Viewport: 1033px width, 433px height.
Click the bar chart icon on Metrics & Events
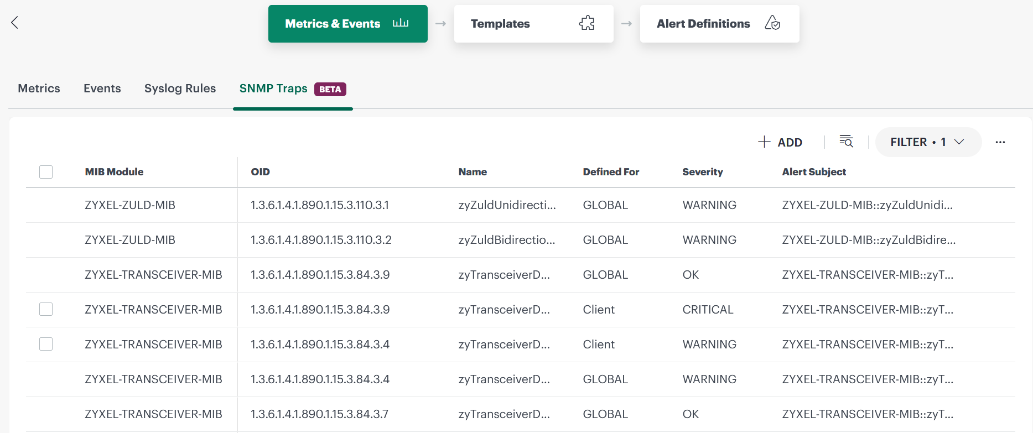coord(400,23)
